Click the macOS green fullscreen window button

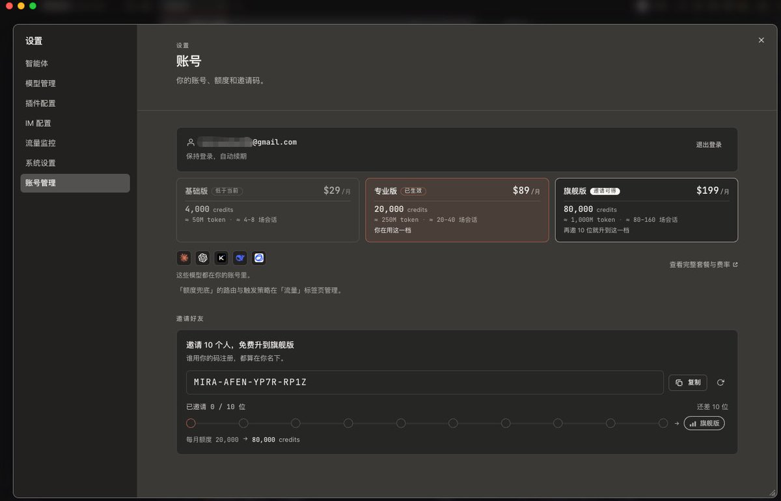click(33, 6)
